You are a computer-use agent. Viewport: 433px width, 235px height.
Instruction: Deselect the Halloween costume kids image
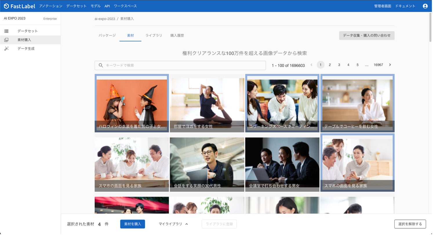(132, 103)
